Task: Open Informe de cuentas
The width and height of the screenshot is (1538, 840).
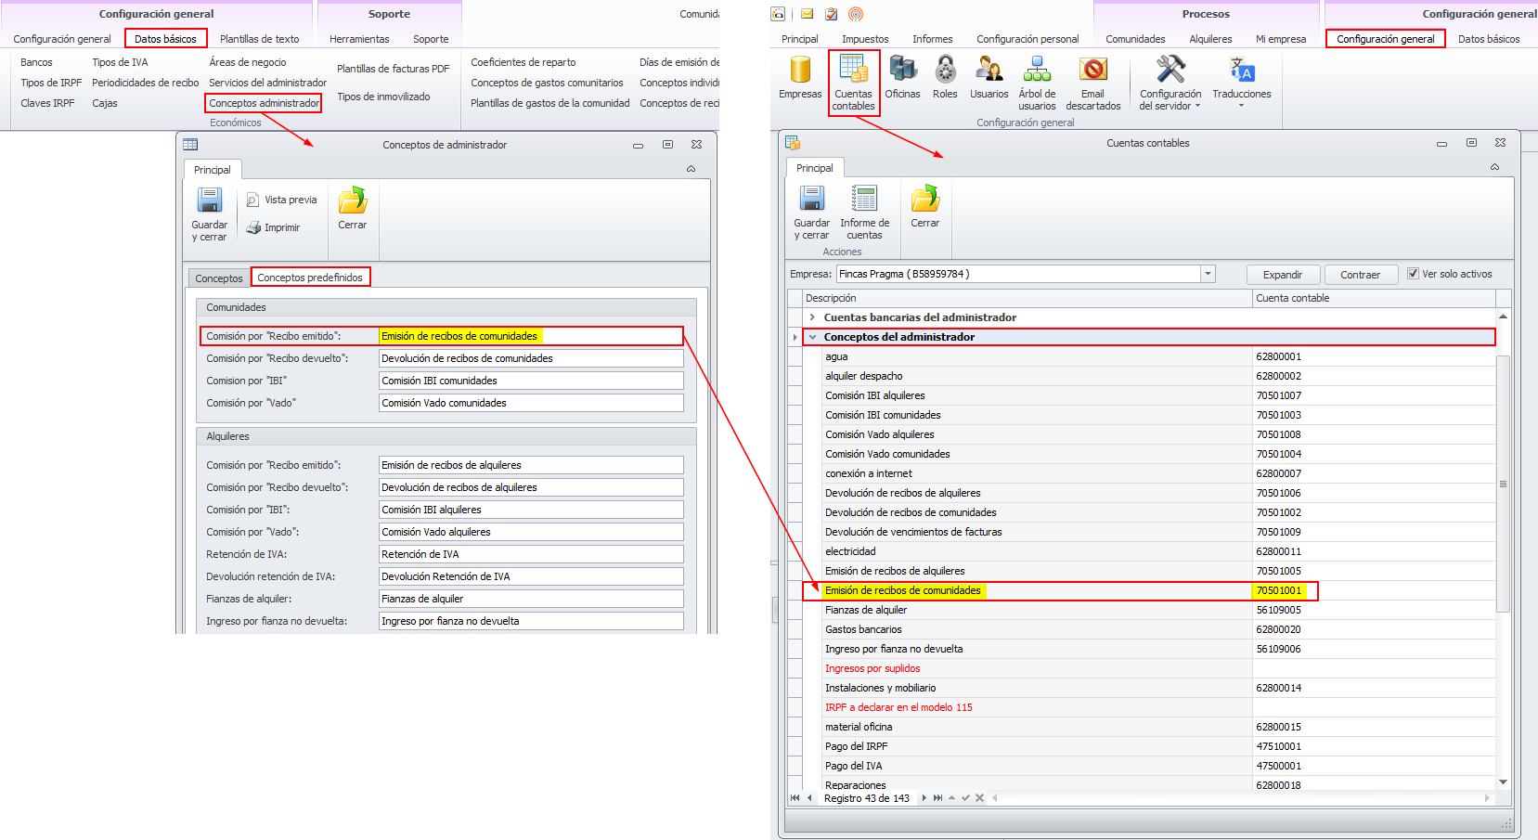Action: pyautogui.click(x=864, y=213)
